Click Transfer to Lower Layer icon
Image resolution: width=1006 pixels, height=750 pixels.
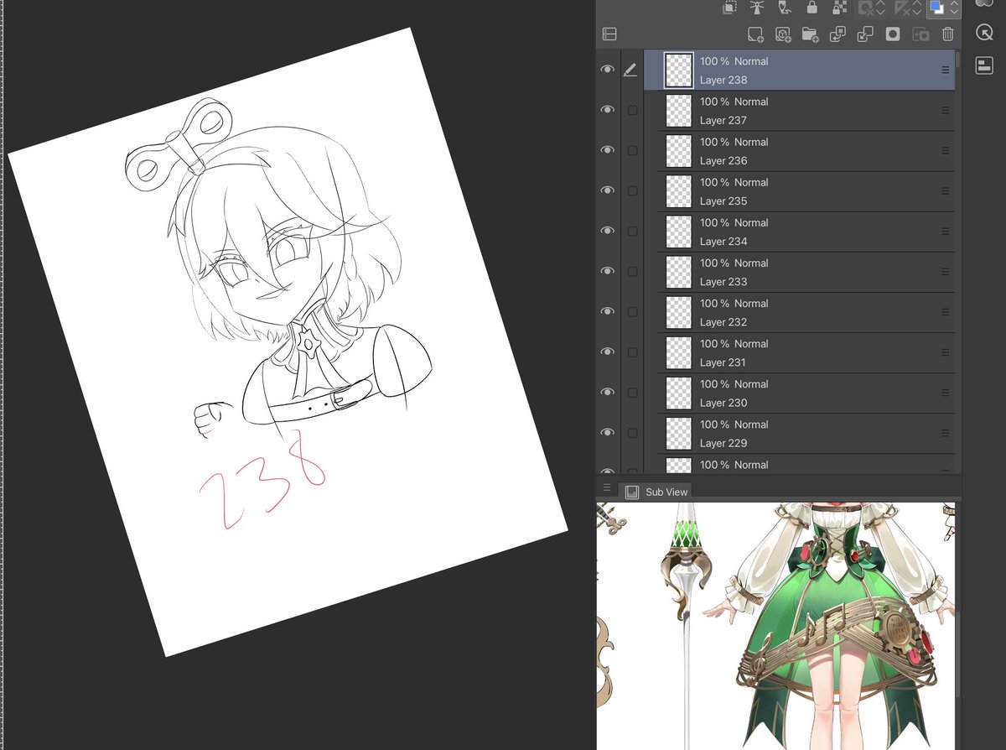[837, 34]
